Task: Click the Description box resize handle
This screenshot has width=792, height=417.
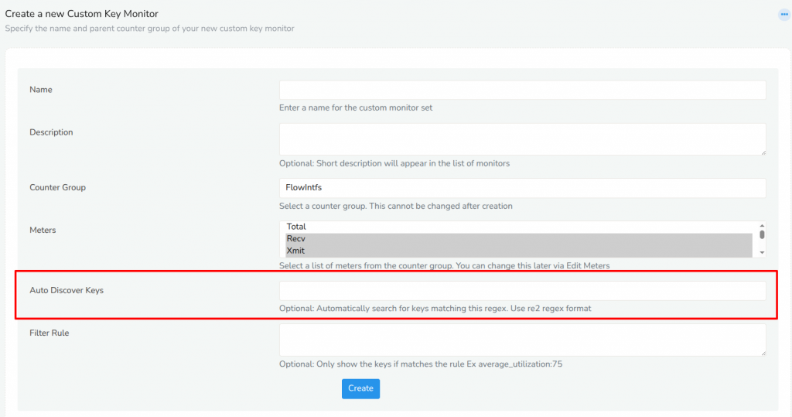Action: 763,152
